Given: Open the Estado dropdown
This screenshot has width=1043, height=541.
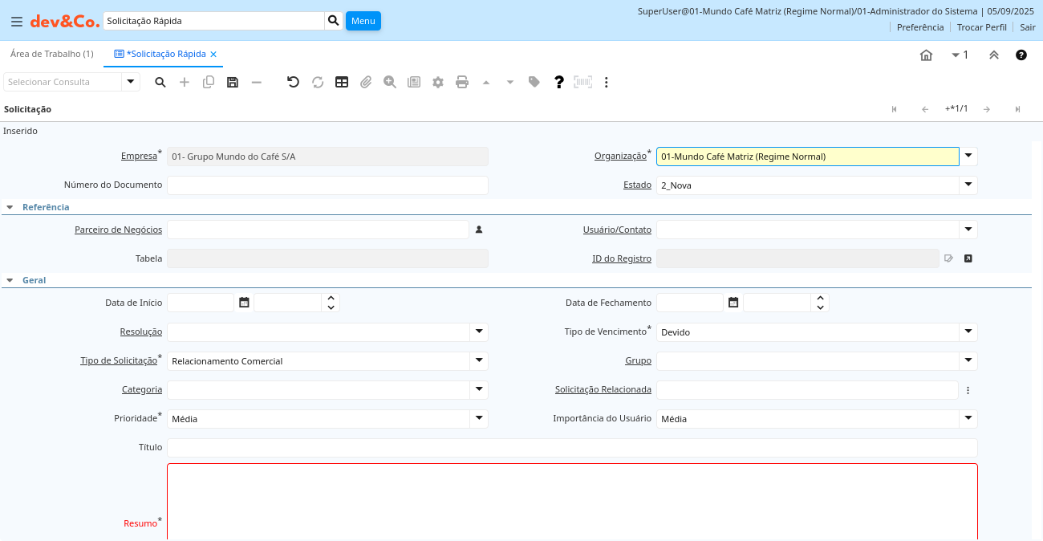Looking at the screenshot, I should pyautogui.click(x=968, y=185).
